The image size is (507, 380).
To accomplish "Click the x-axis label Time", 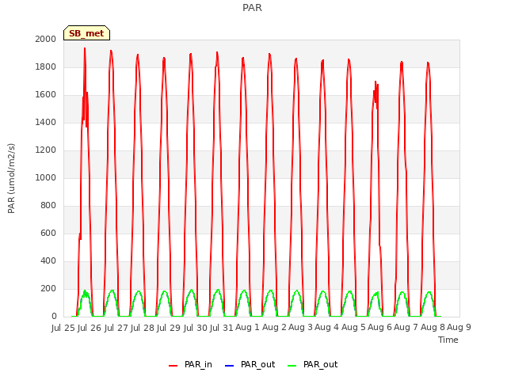I will pos(448,340).
